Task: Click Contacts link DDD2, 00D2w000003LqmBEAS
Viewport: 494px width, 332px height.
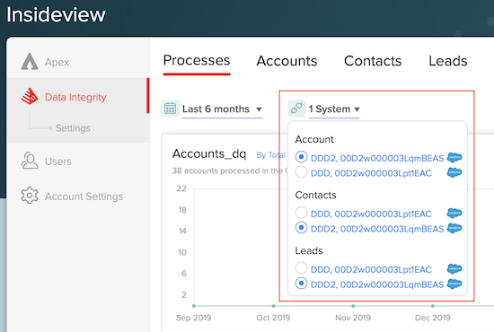Action: coord(377,229)
